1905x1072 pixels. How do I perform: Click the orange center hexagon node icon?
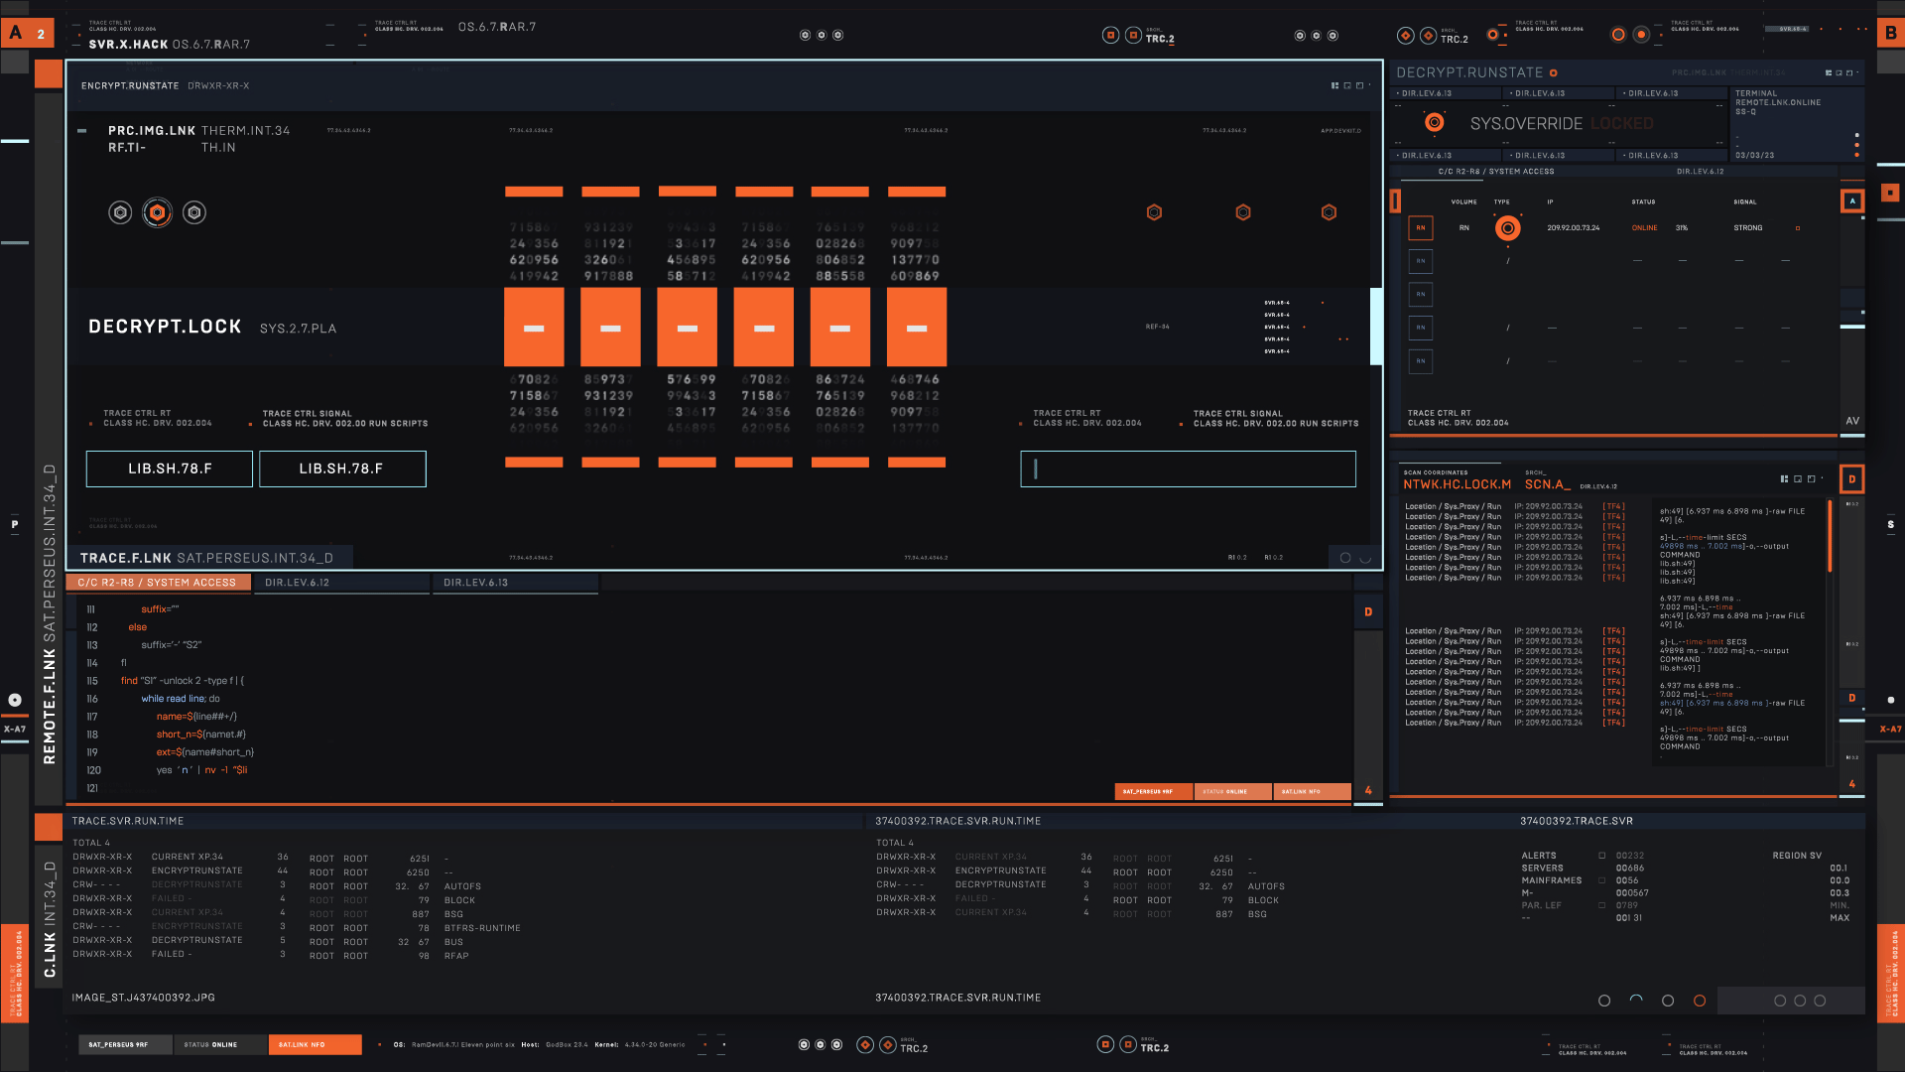click(157, 212)
